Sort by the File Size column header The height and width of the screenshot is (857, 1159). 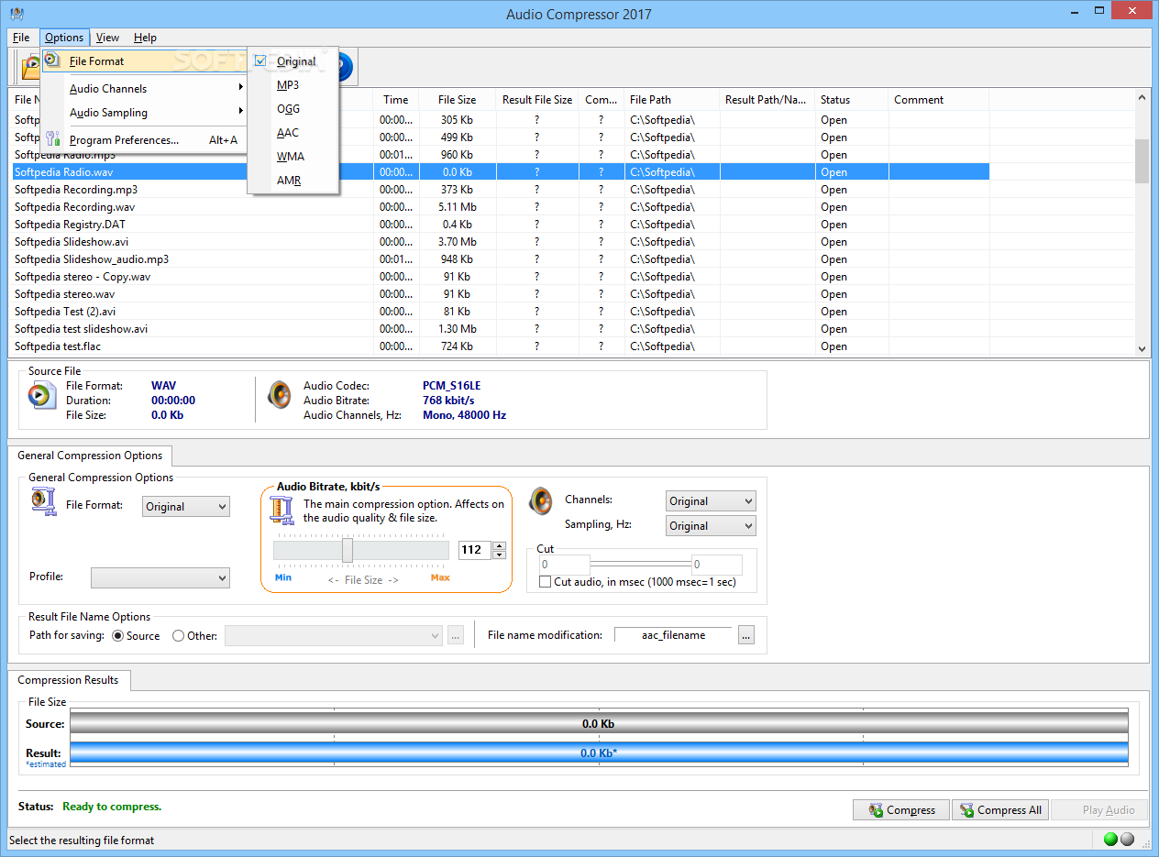click(x=457, y=100)
